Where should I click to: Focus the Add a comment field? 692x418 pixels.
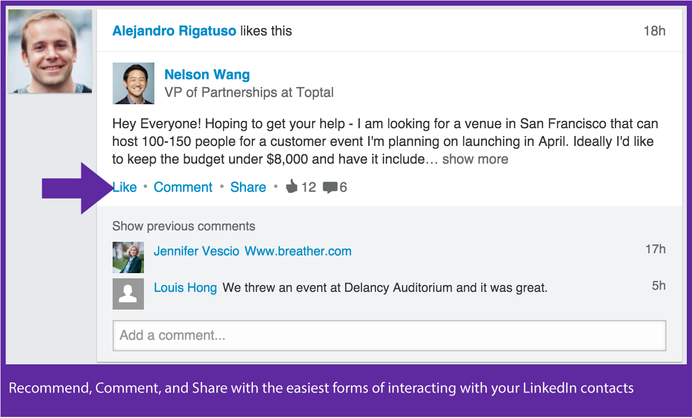(x=389, y=335)
